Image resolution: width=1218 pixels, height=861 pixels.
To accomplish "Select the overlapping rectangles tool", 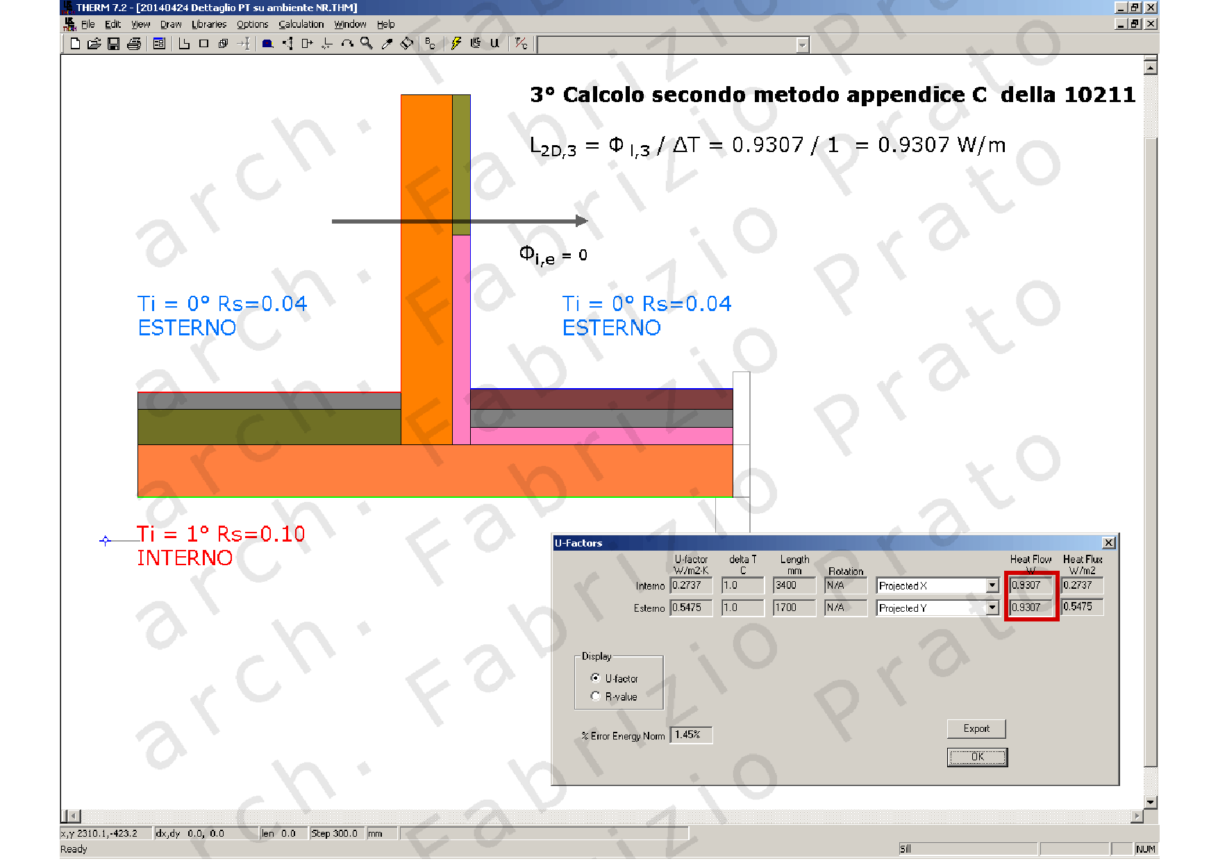I will tap(223, 44).
